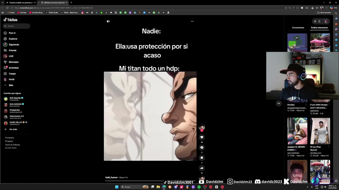
Task: Add this page to favorites star
Action: tap(297, 8)
